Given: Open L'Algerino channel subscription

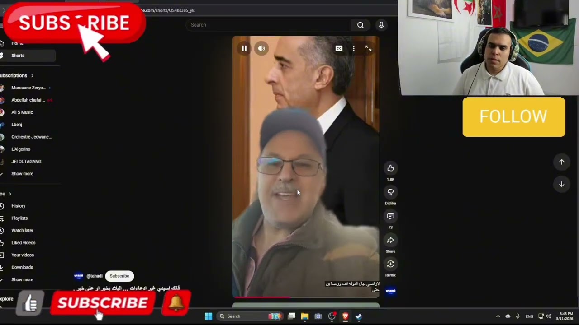Looking at the screenshot, I should [x=21, y=149].
